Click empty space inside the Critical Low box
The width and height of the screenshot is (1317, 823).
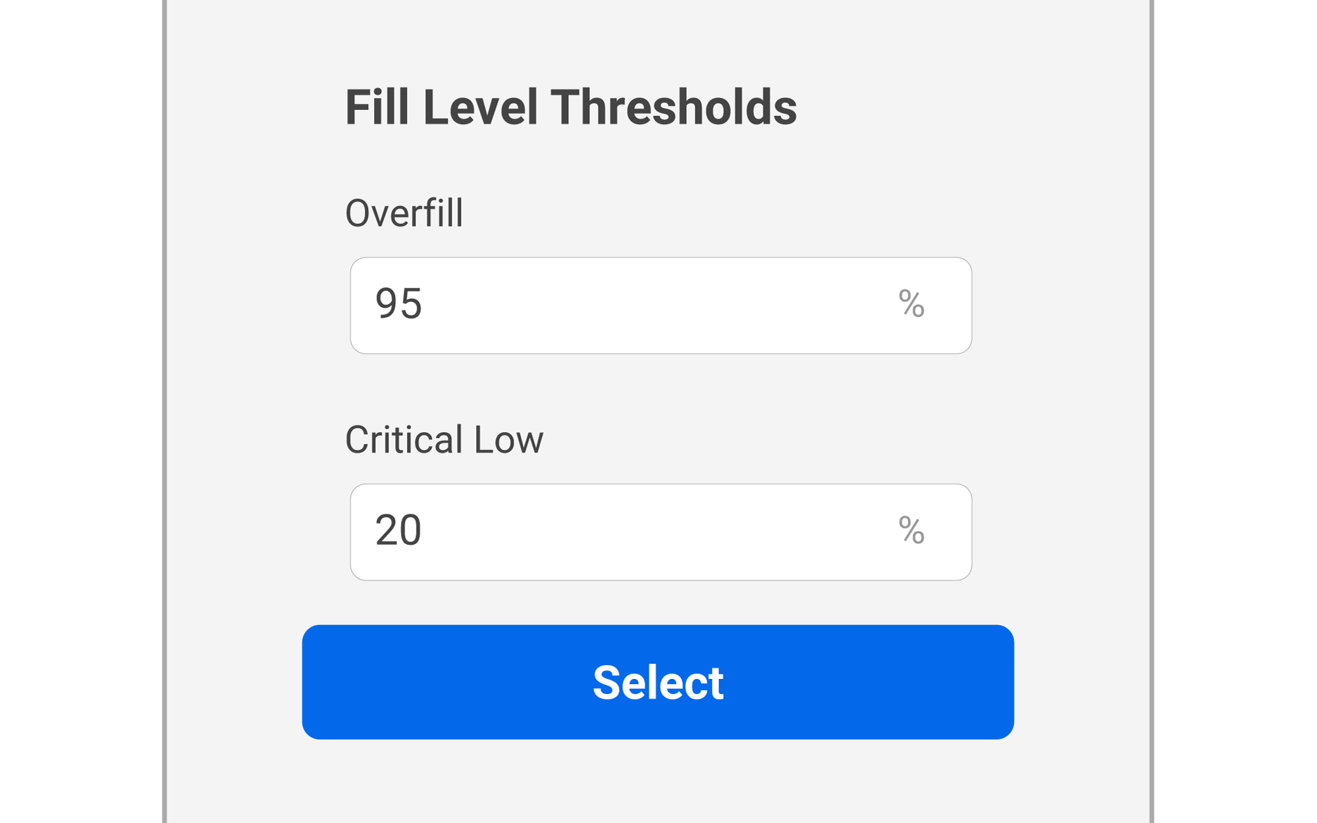pyautogui.click(x=658, y=532)
